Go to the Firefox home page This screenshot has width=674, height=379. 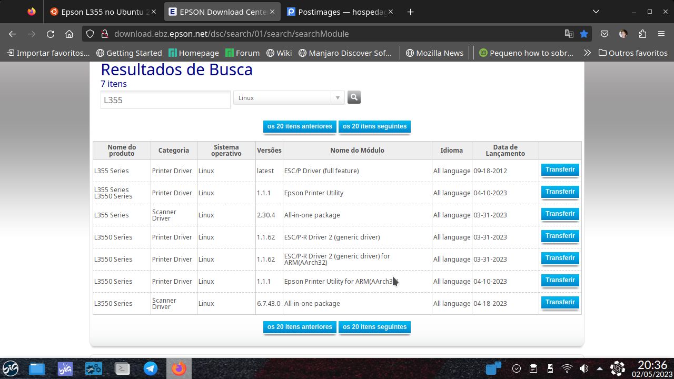(x=69, y=34)
